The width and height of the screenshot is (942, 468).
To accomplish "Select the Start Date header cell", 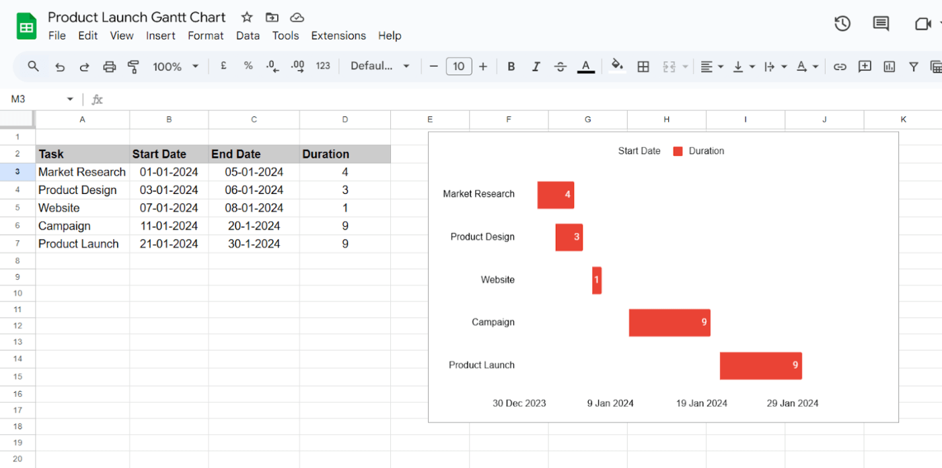I will point(169,154).
